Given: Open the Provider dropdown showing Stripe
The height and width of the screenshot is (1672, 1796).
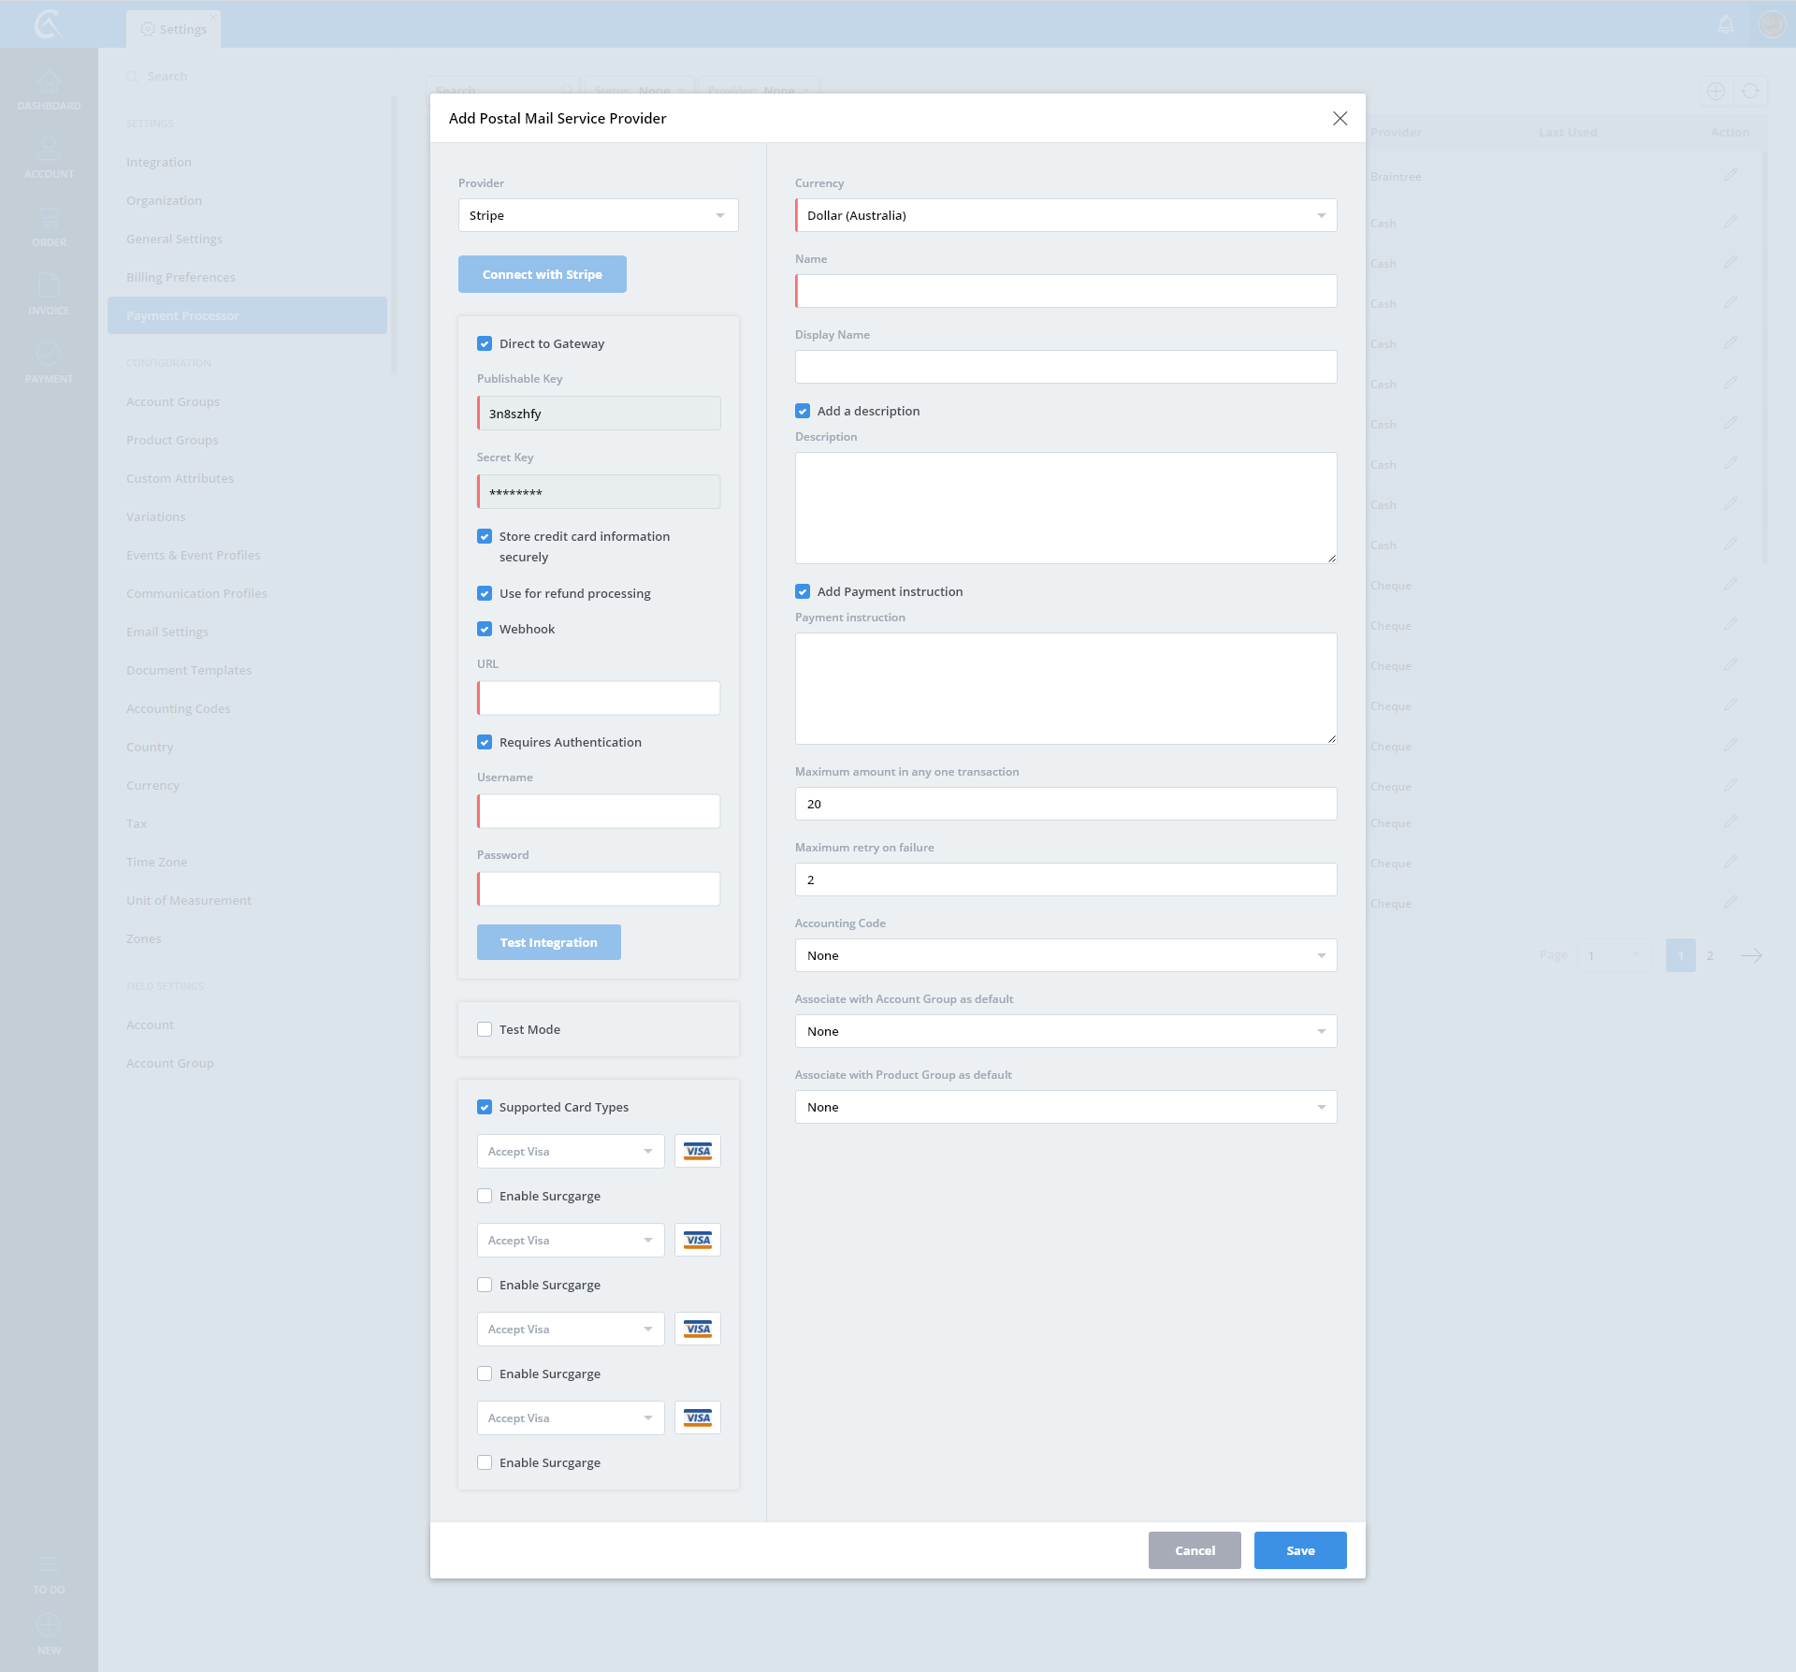Looking at the screenshot, I should pos(598,215).
